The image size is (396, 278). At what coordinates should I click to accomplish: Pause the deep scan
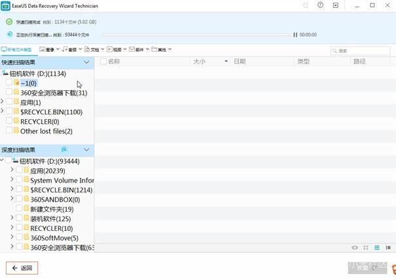295,35
